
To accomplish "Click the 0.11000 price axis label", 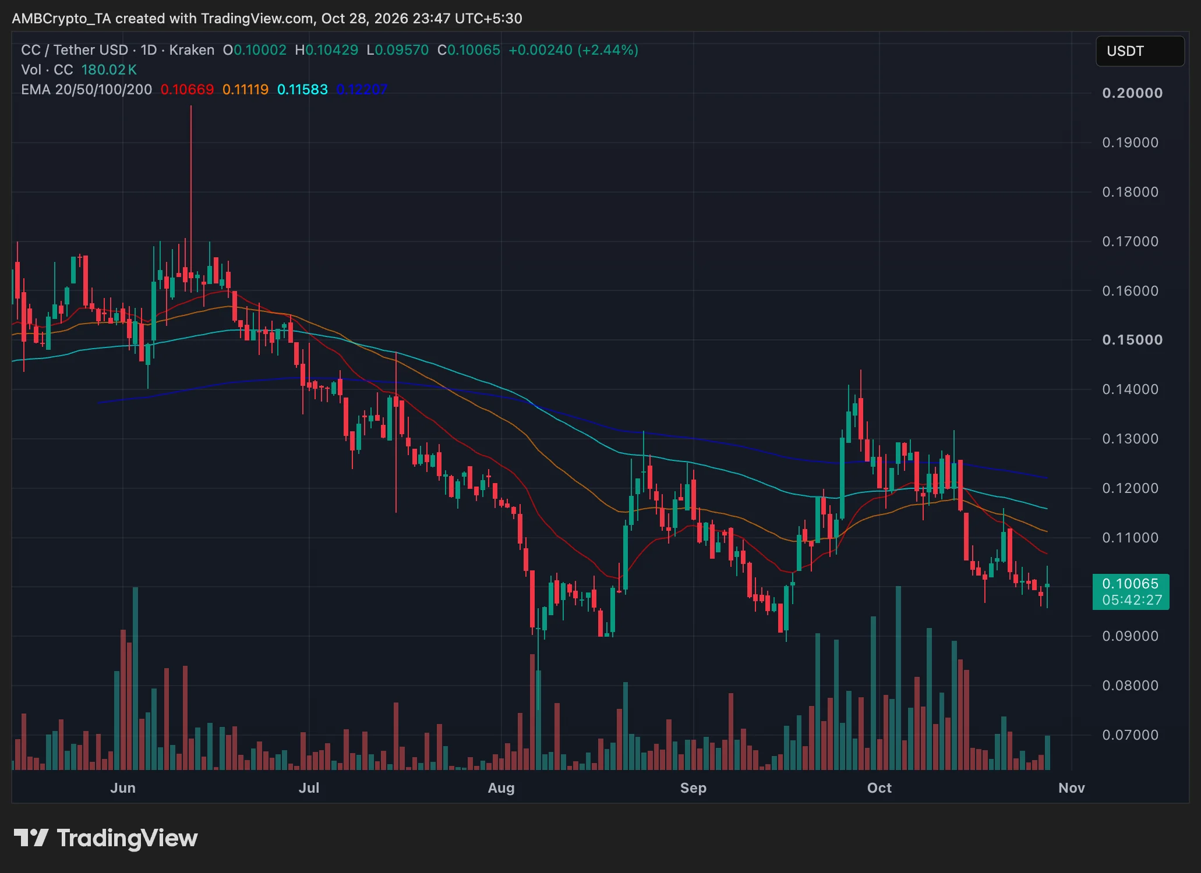I will click(x=1131, y=538).
